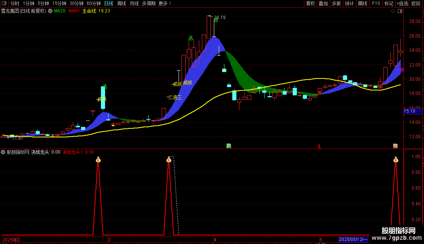This screenshot has height=244, width=424.
Task: Open the F10 company info
Action: pyautogui.click(x=376, y=3)
